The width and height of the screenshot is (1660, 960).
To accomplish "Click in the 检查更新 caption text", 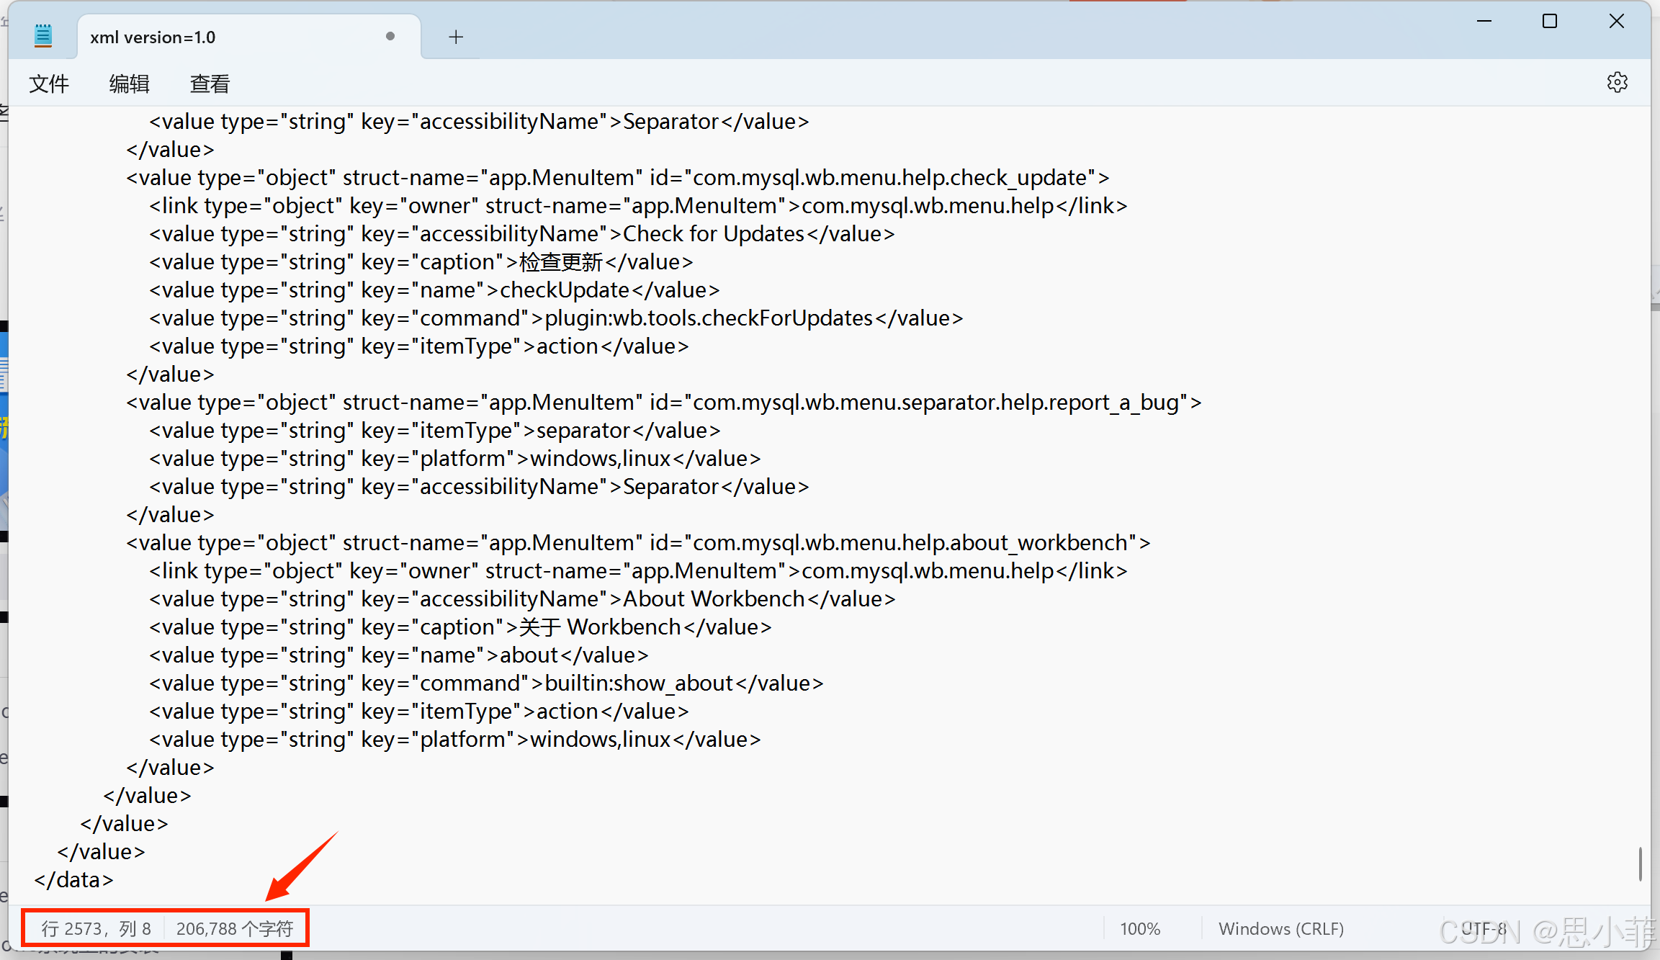I will (560, 262).
